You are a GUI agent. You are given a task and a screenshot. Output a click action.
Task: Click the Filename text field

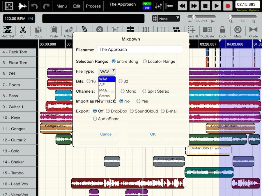click(140, 50)
